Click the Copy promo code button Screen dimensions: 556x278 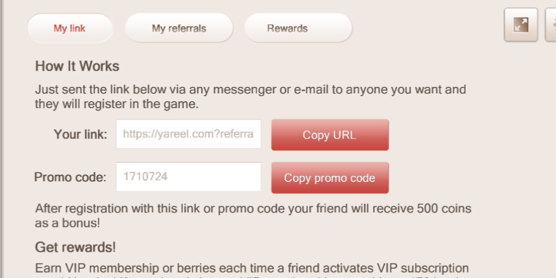(330, 178)
